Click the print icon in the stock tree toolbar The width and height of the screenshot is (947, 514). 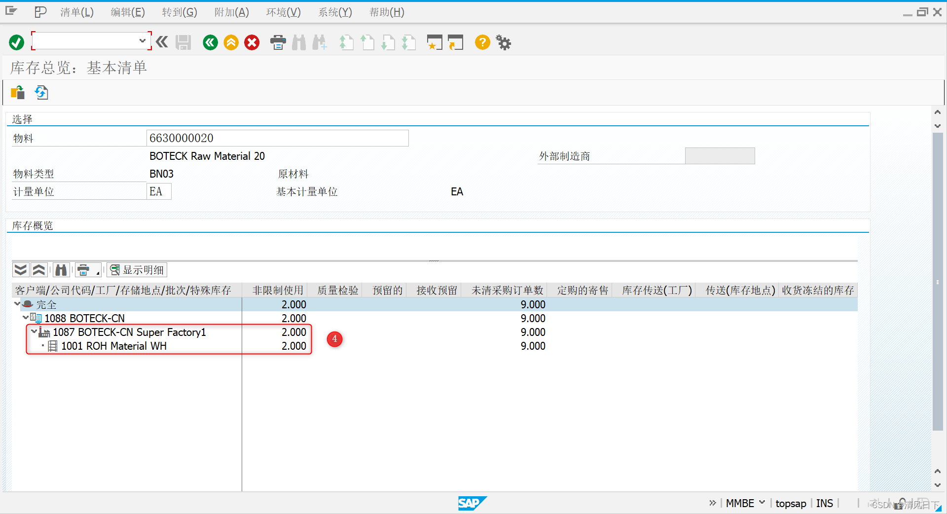83,270
